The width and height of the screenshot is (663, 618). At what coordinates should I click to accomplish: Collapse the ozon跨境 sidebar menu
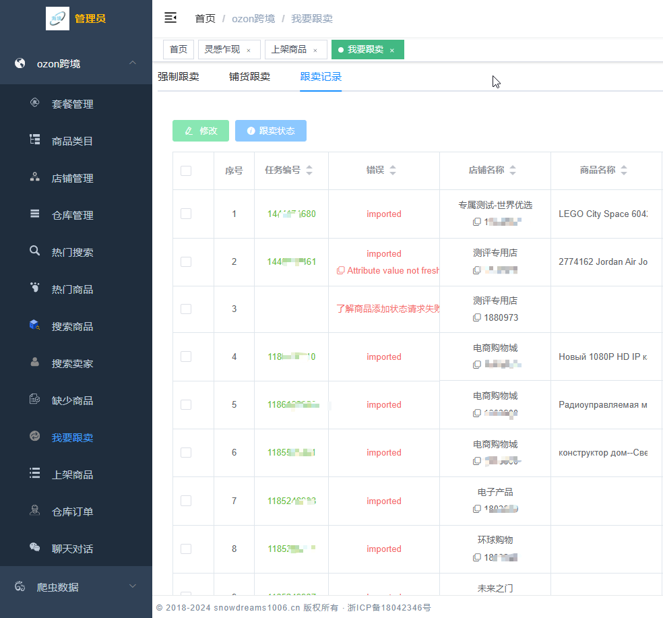[x=132, y=63]
